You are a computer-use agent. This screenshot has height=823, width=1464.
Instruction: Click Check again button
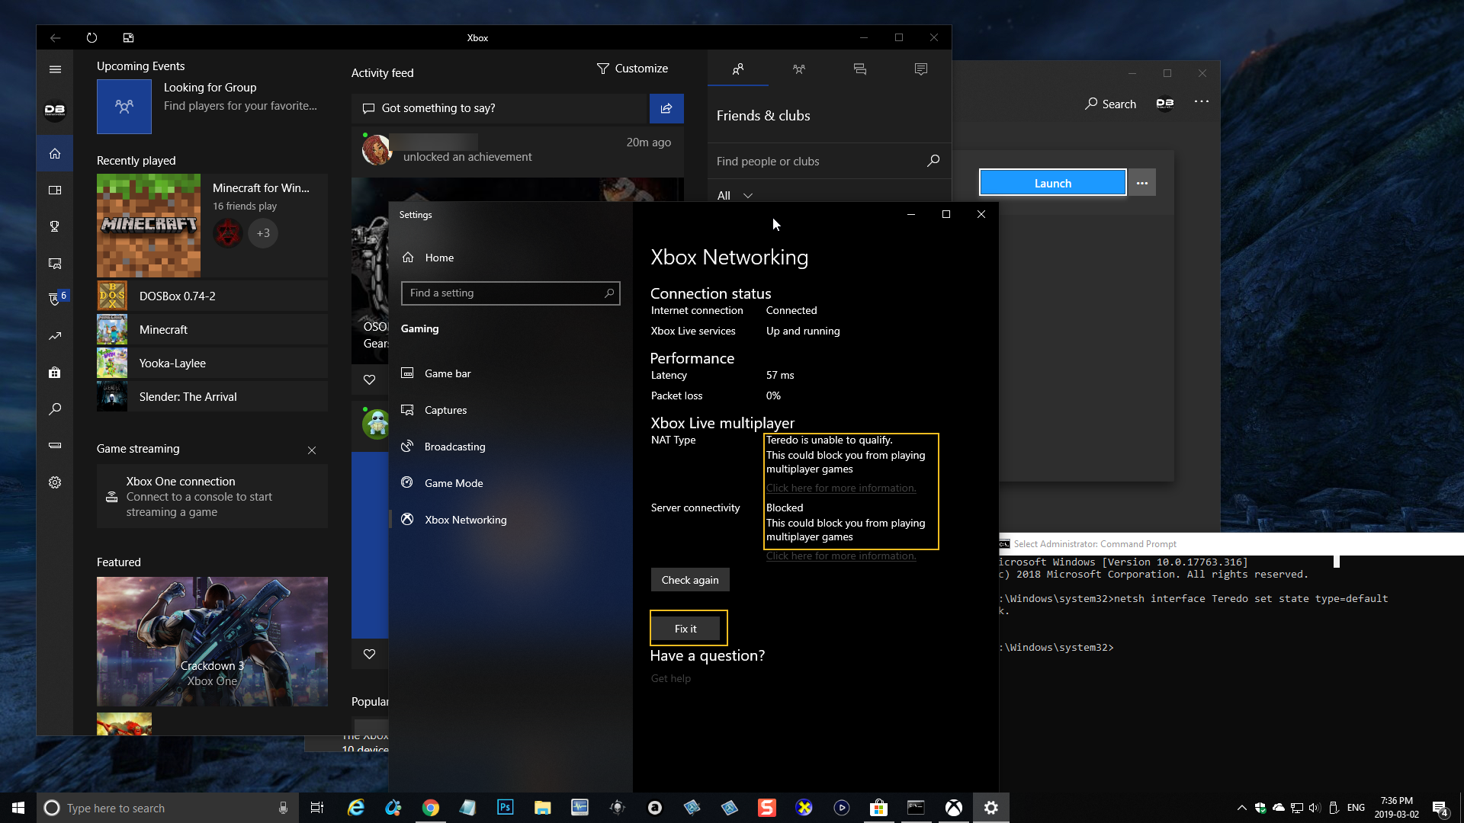point(689,580)
